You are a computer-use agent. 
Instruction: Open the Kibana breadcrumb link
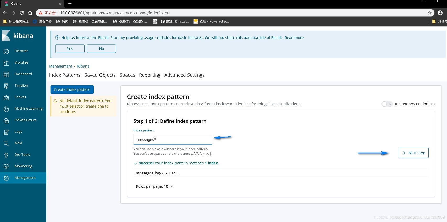click(x=83, y=66)
